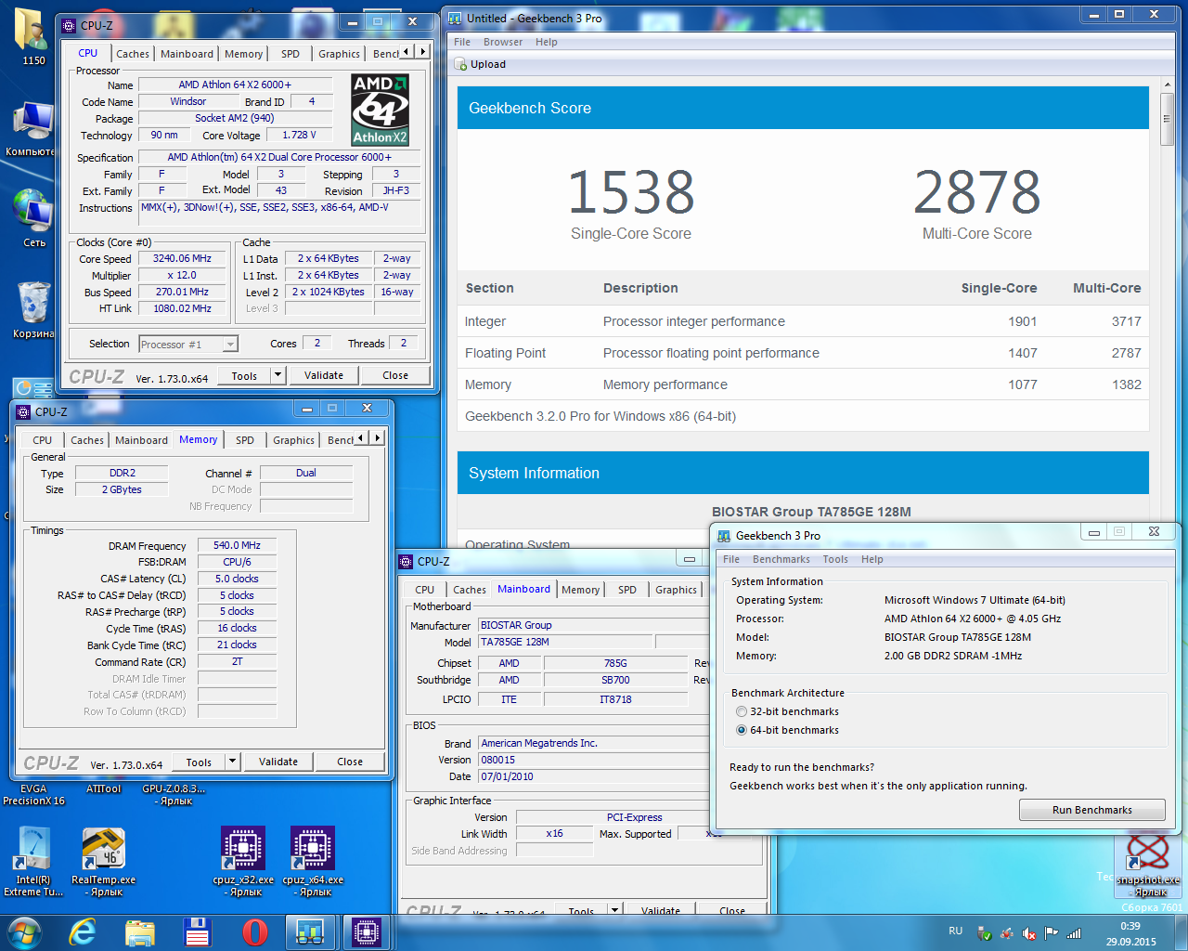
Task: Expand the Tools arrow in the CPU-Z CPU window
Action: click(278, 375)
